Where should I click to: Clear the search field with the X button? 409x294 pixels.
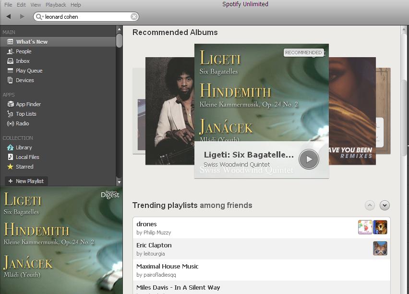tap(134, 17)
